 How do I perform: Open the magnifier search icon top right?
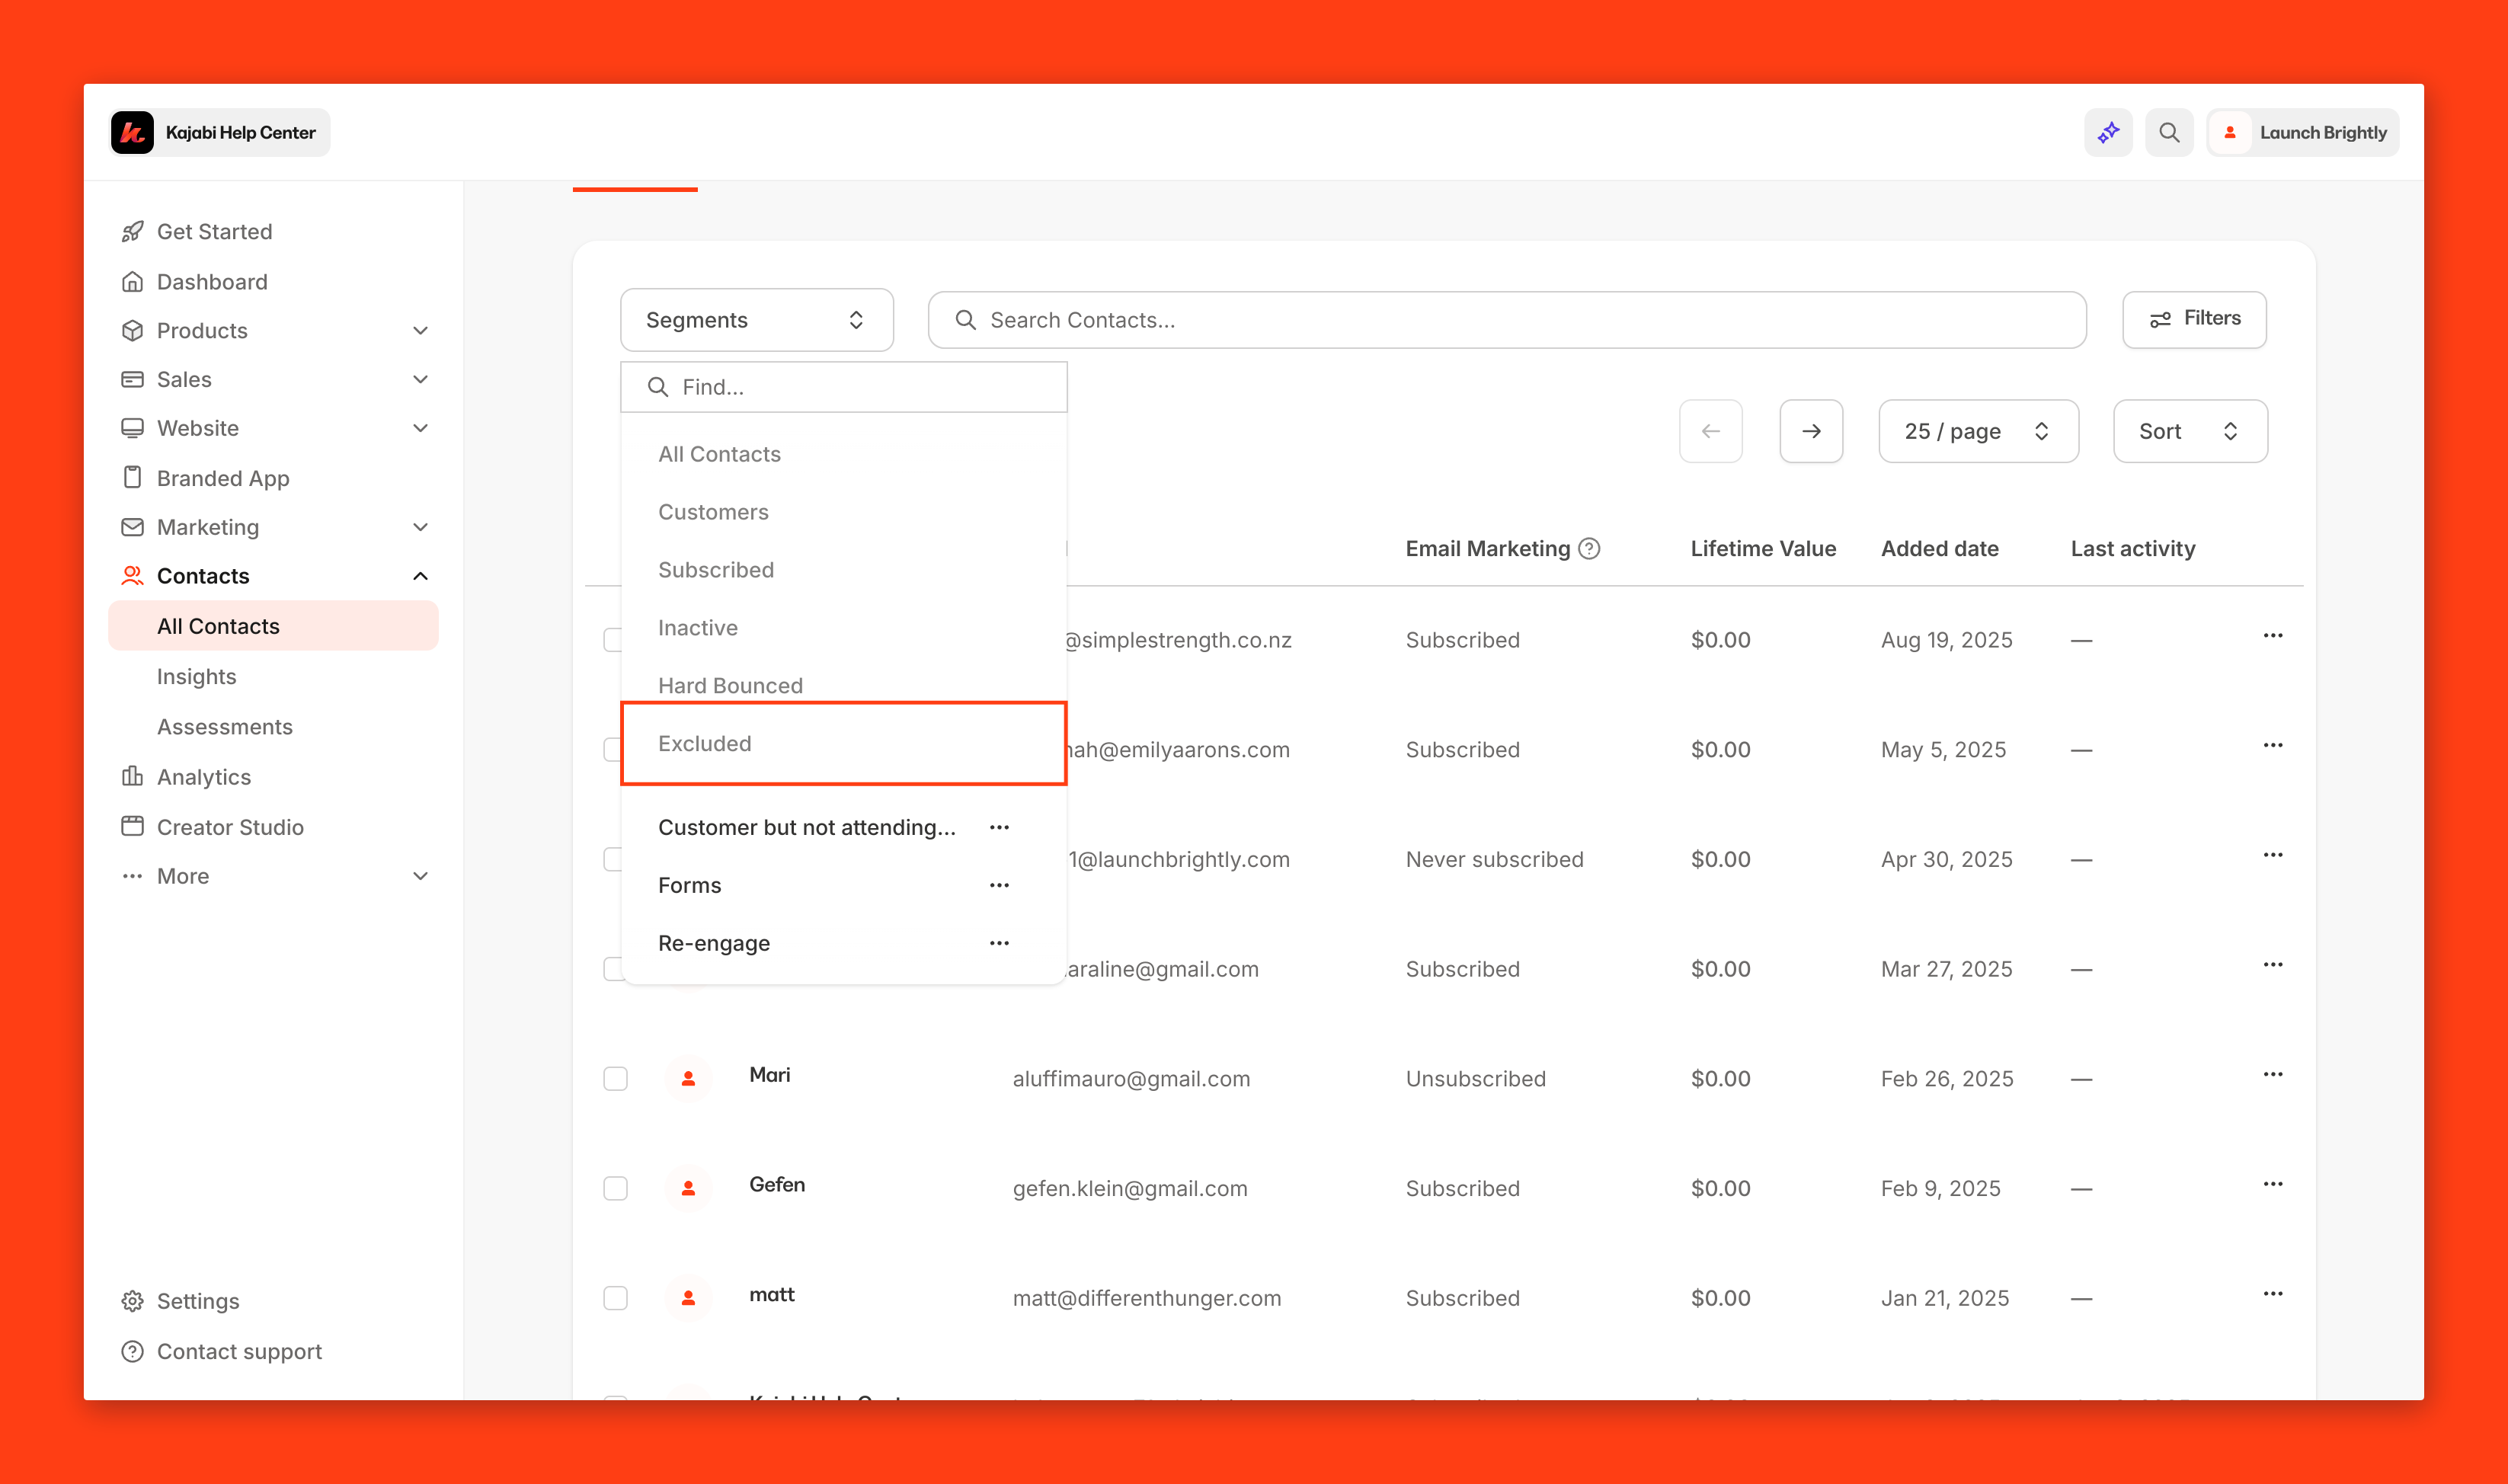point(2168,132)
